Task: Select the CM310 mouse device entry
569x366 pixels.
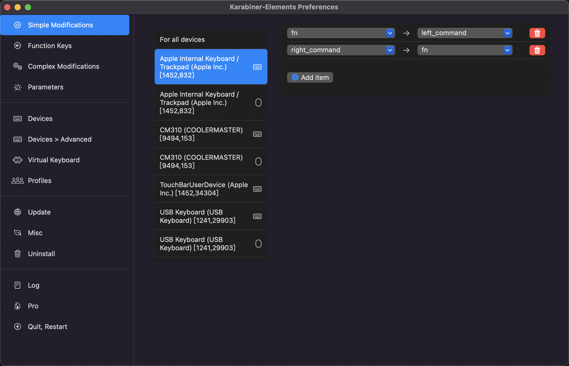Action: [x=211, y=162]
